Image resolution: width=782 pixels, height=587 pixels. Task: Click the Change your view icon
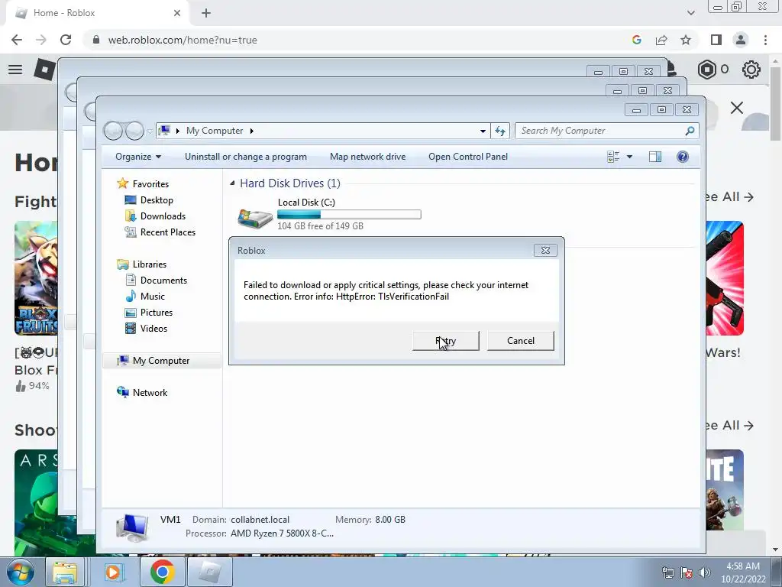tap(613, 157)
